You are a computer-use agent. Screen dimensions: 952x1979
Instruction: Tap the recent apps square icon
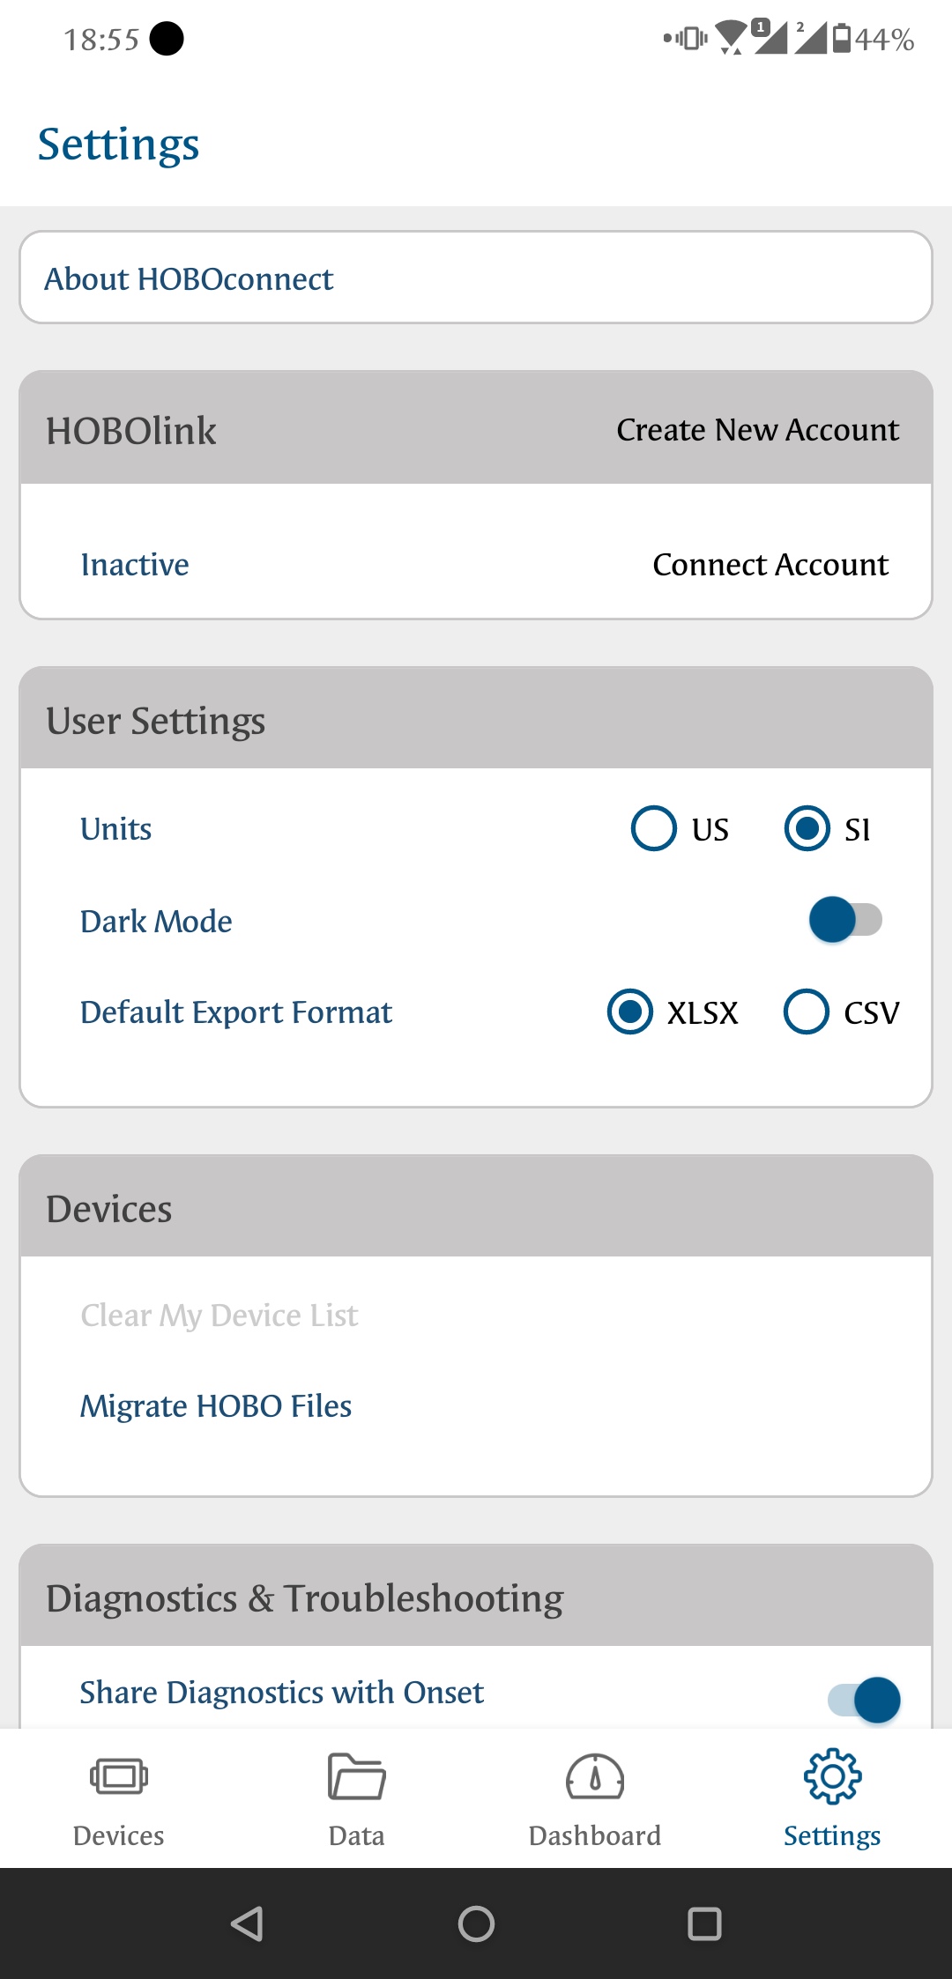[704, 1923]
